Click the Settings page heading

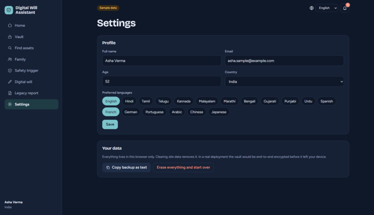116,23
